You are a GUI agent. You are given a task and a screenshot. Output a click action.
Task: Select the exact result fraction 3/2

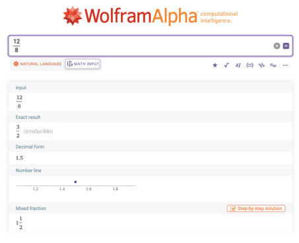pos(18,131)
